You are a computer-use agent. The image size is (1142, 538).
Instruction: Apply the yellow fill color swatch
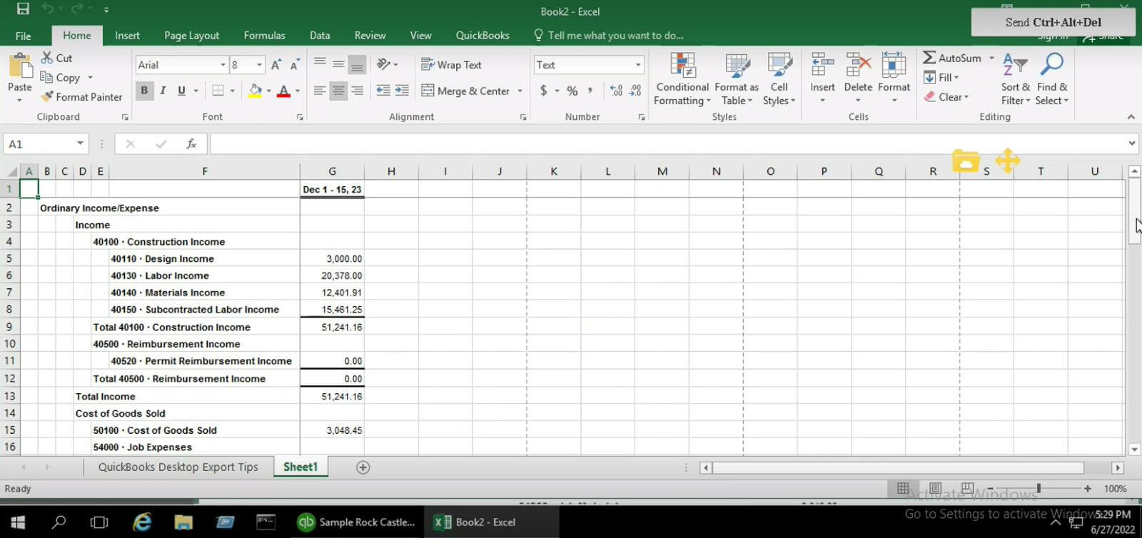tap(255, 91)
